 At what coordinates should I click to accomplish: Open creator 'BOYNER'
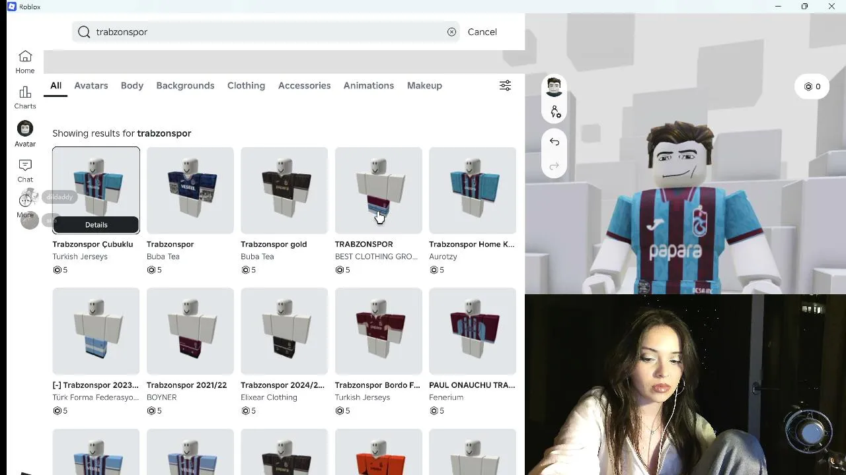coord(162,398)
